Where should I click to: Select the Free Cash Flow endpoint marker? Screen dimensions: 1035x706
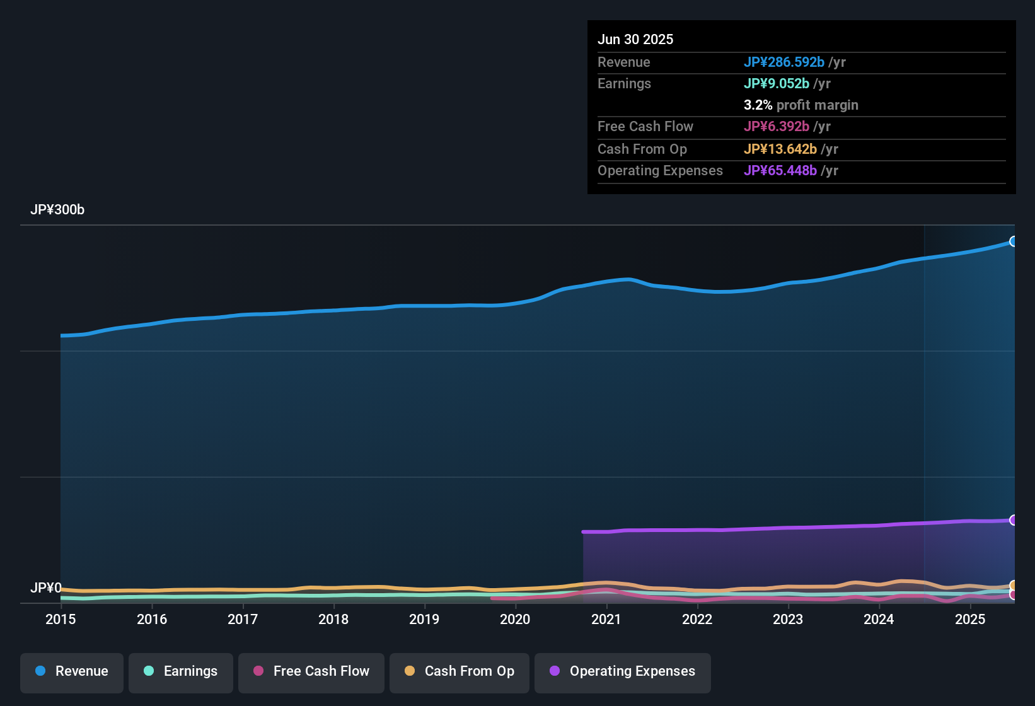point(1014,594)
